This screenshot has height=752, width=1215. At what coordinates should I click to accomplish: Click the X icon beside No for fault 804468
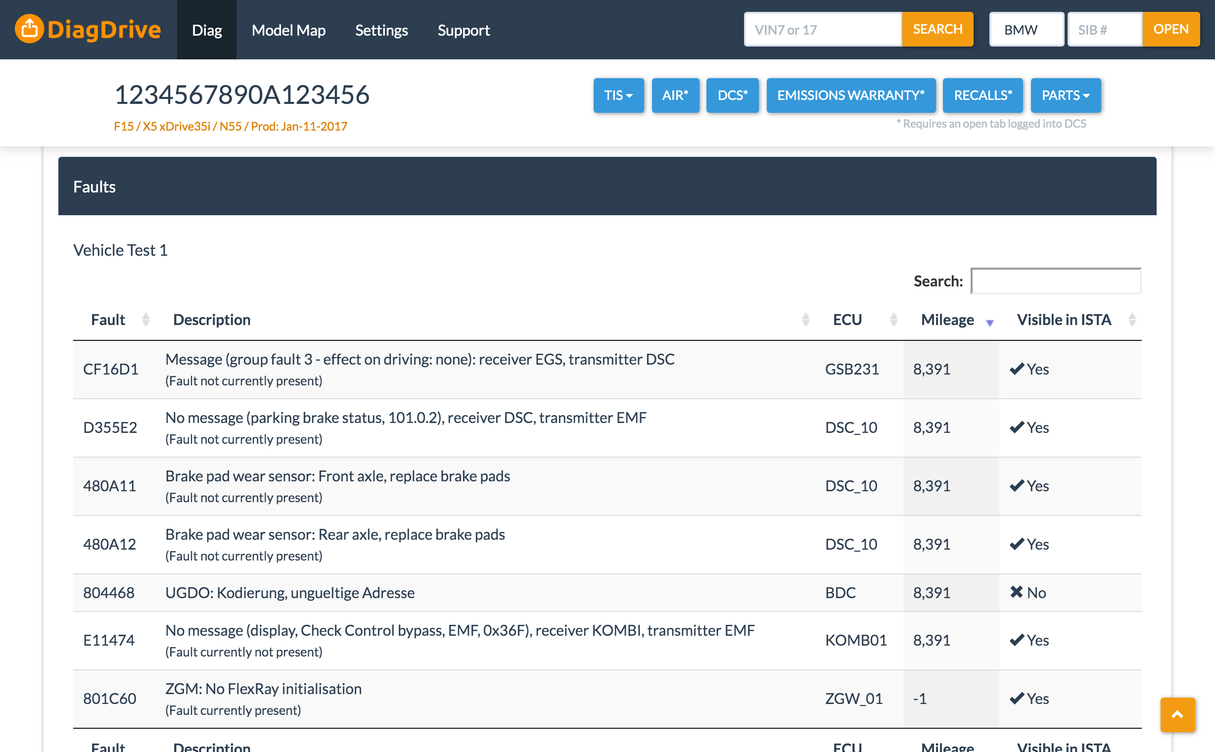pyautogui.click(x=1016, y=592)
